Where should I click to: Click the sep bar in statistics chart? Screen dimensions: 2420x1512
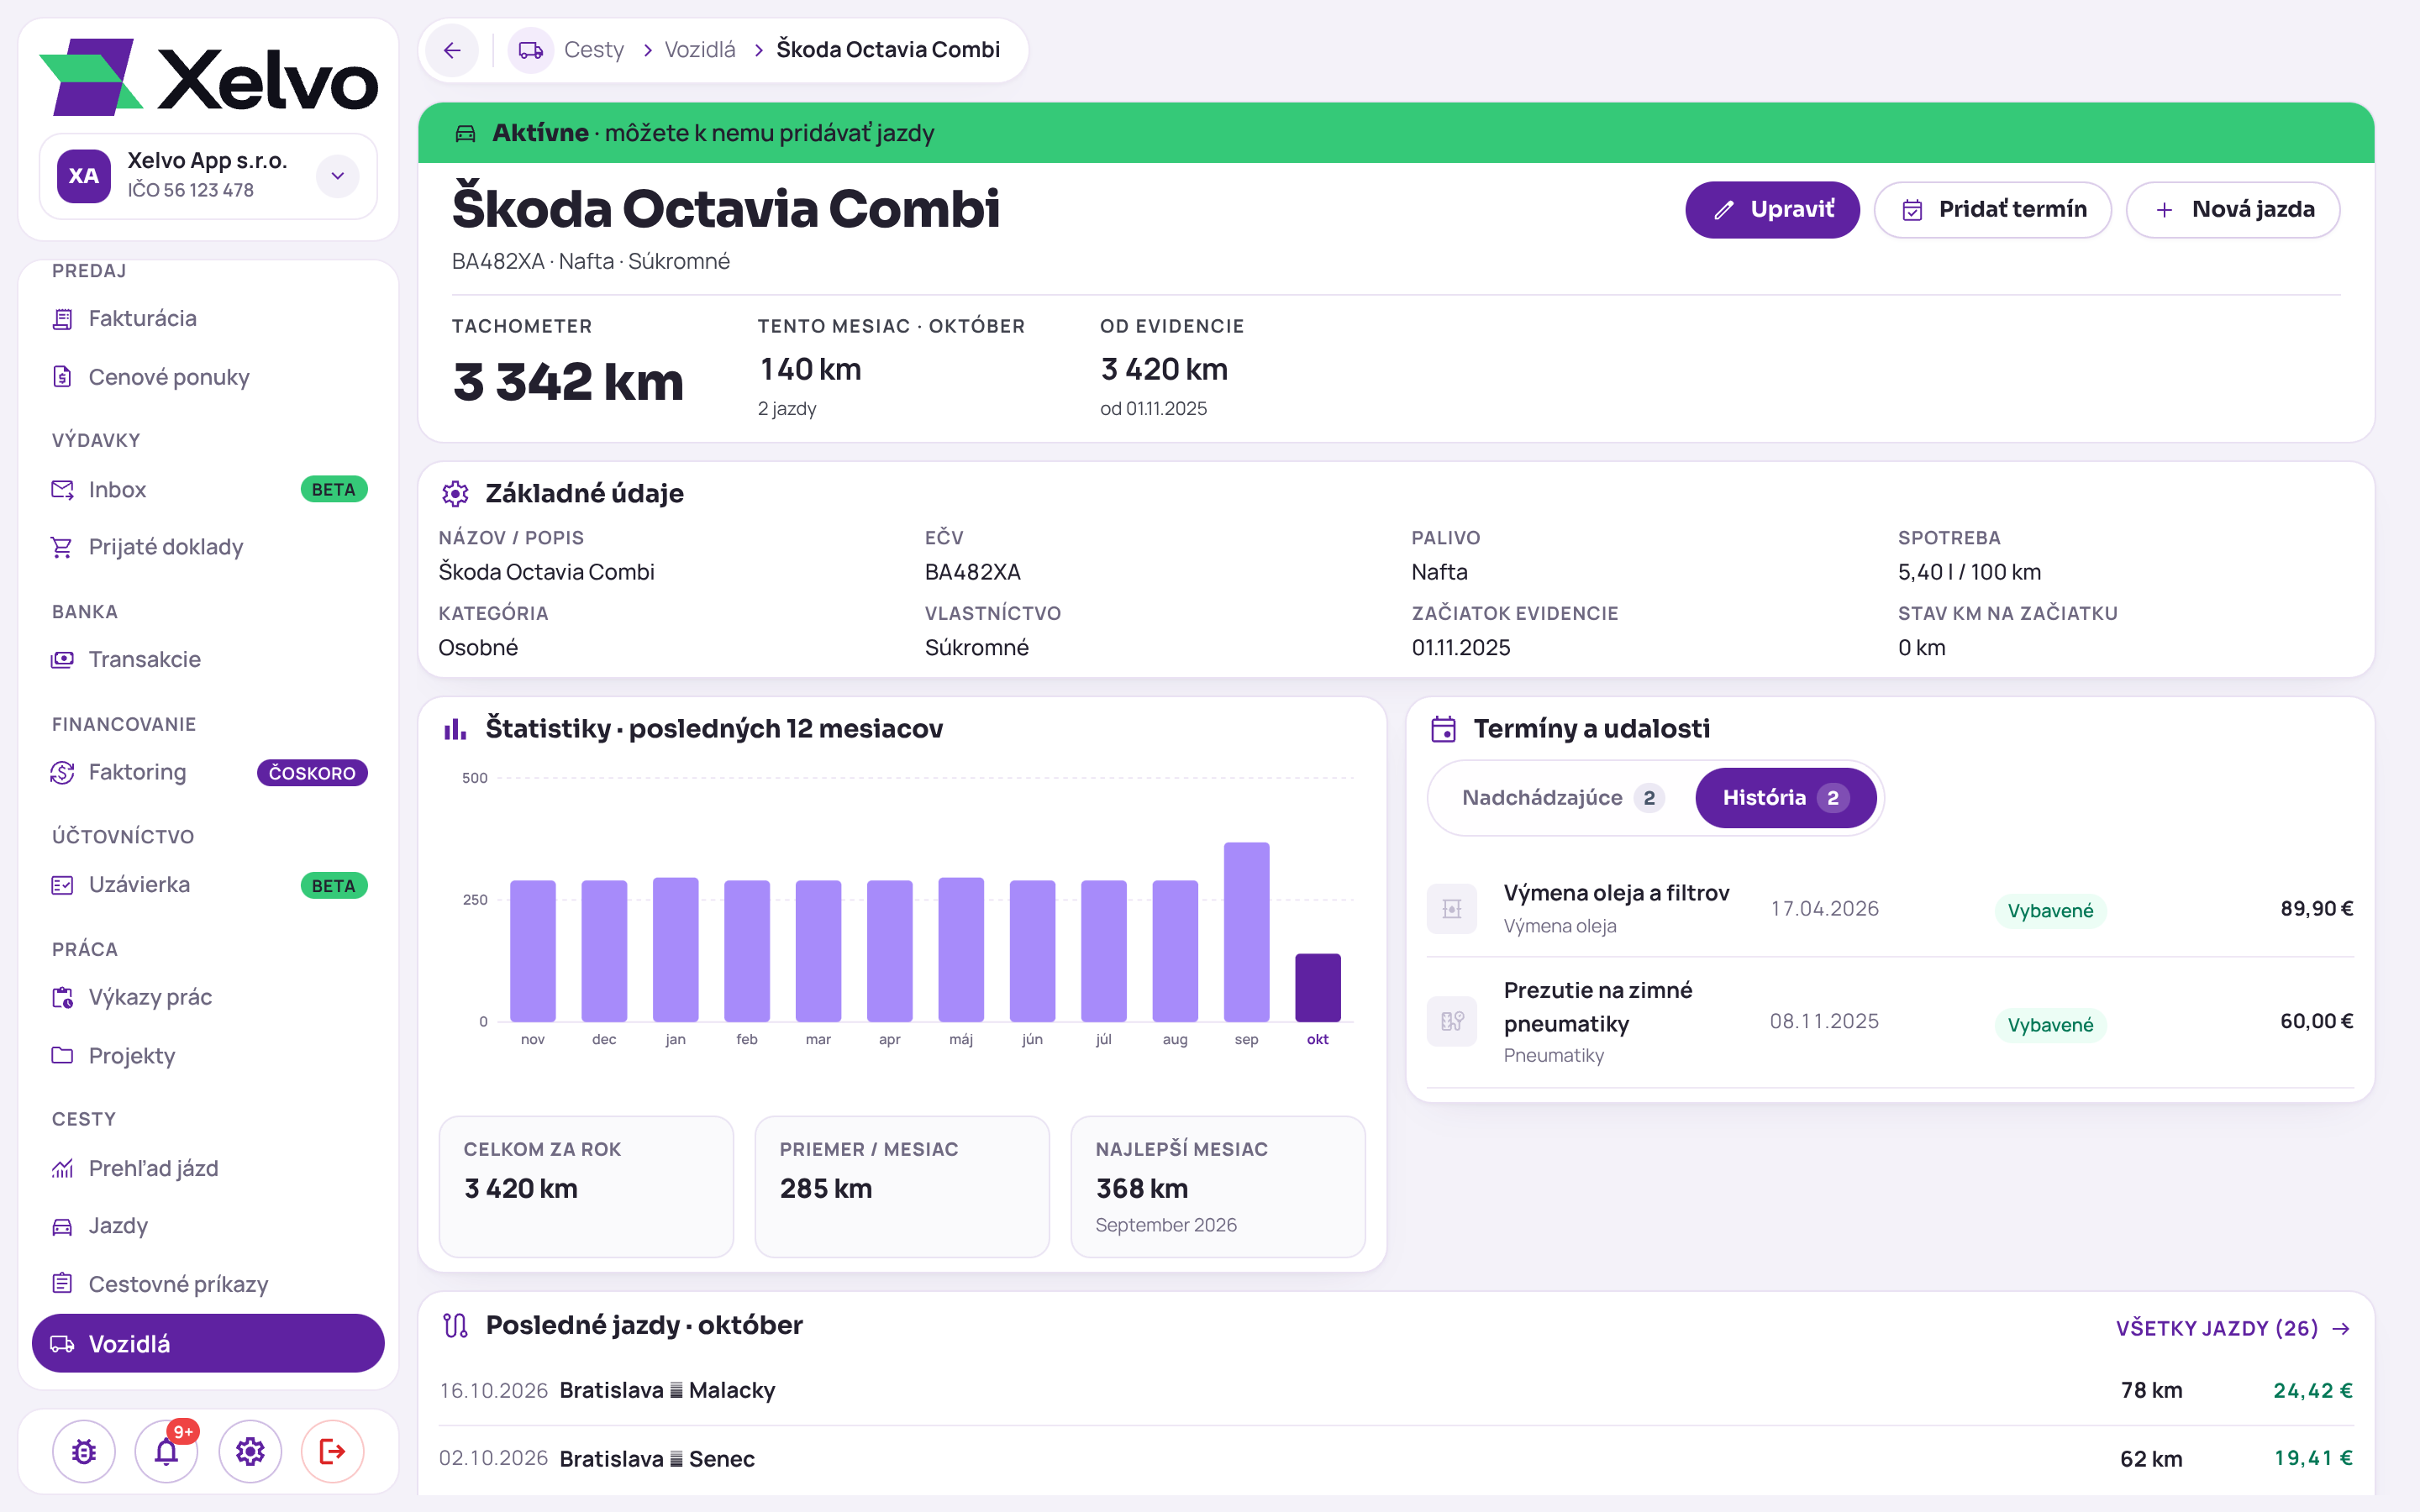[1246, 931]
